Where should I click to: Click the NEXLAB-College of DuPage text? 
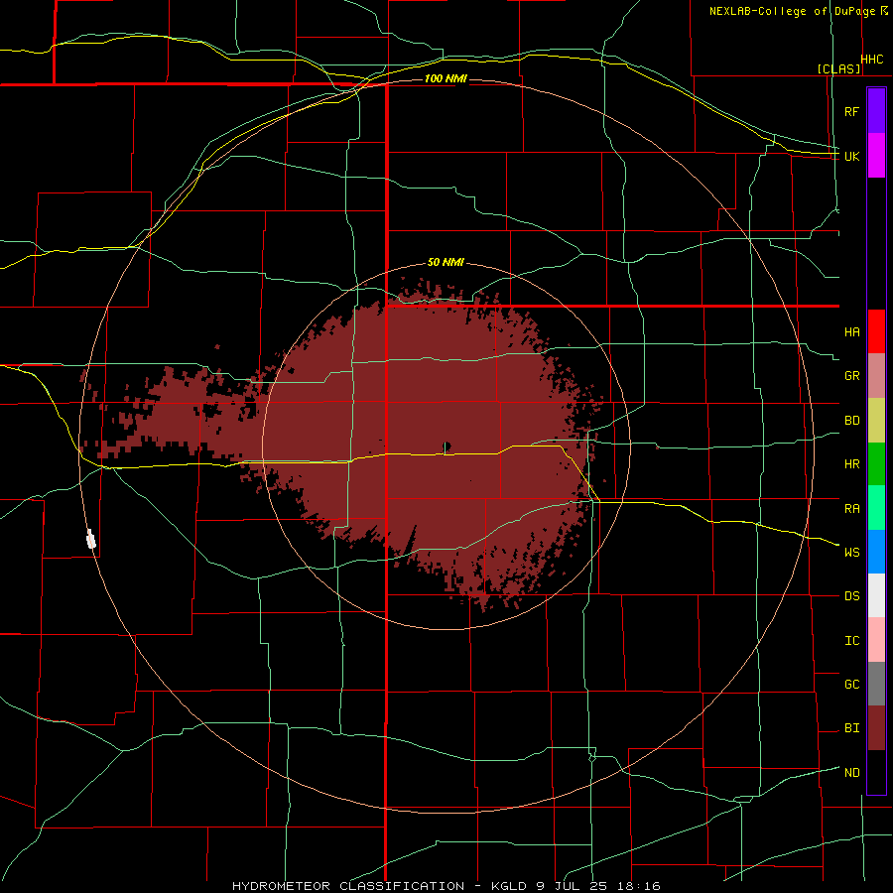click(792, 11)
